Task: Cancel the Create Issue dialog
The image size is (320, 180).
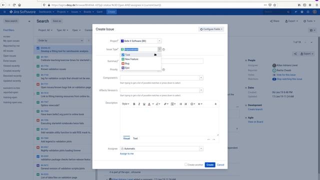Action: point(220,164)
